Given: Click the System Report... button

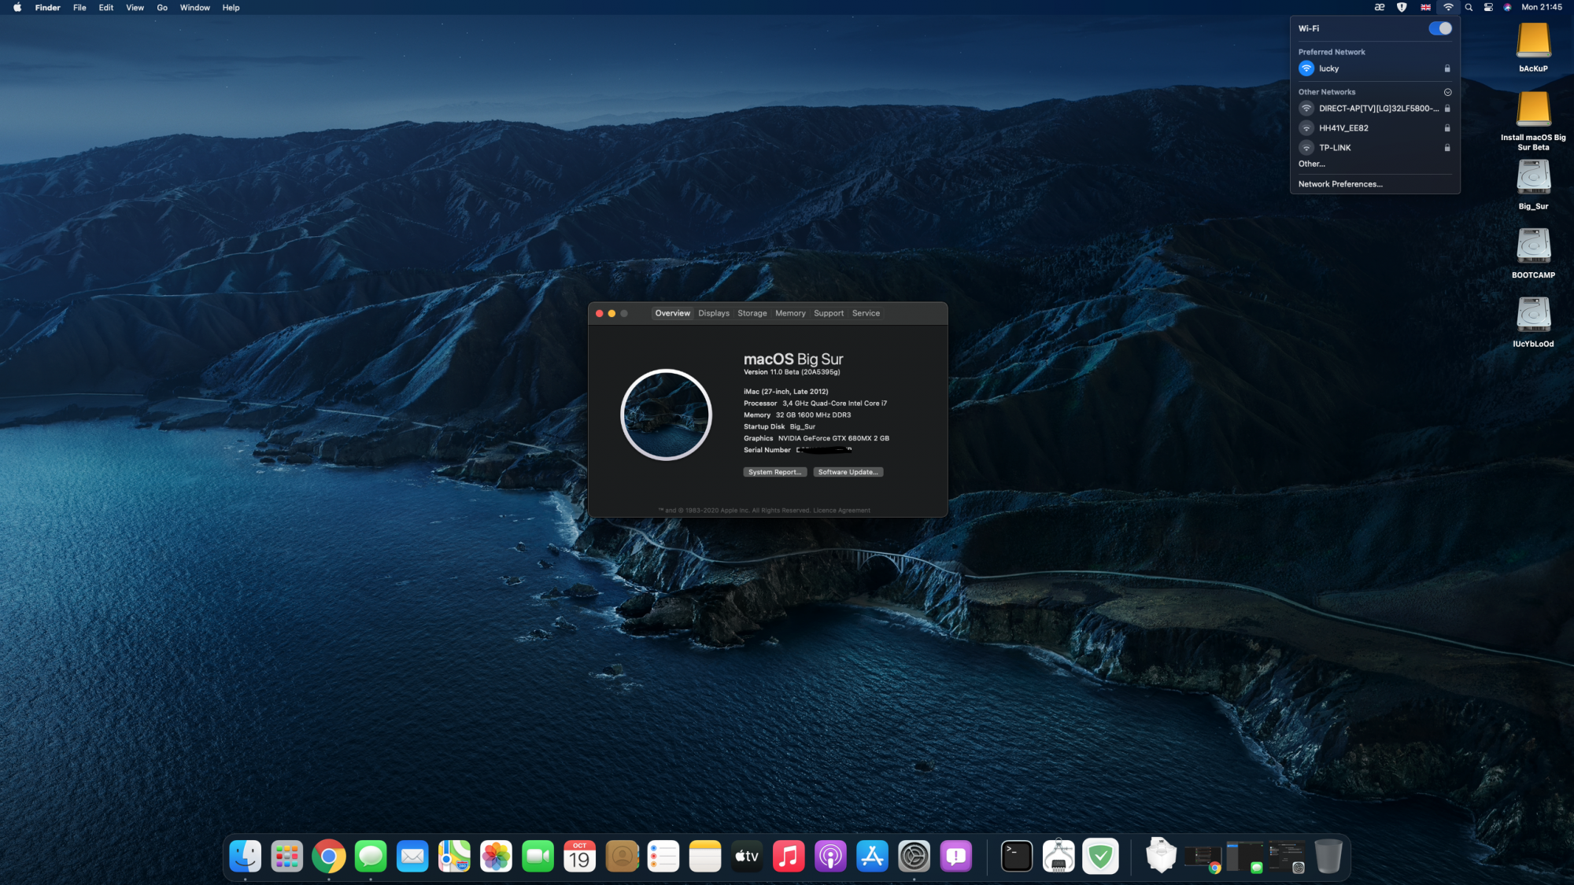Looking at the screenshot, I should coord(775,472).
